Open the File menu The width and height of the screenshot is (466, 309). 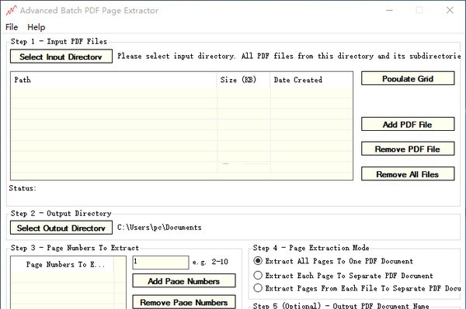coord(12,27)
